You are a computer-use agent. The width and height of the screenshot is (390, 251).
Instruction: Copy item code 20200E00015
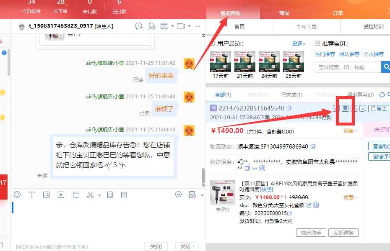point(289,213)
